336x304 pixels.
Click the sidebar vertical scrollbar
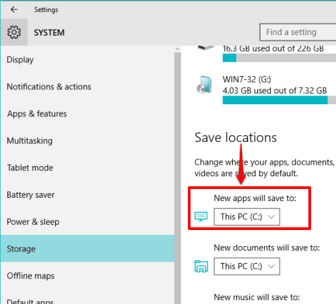pos(178,178)
